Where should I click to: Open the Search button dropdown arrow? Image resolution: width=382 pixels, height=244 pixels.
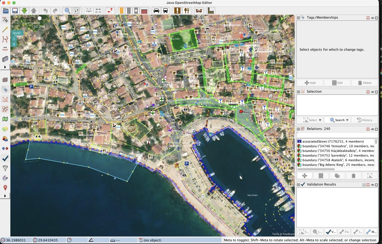coord(347,120)
